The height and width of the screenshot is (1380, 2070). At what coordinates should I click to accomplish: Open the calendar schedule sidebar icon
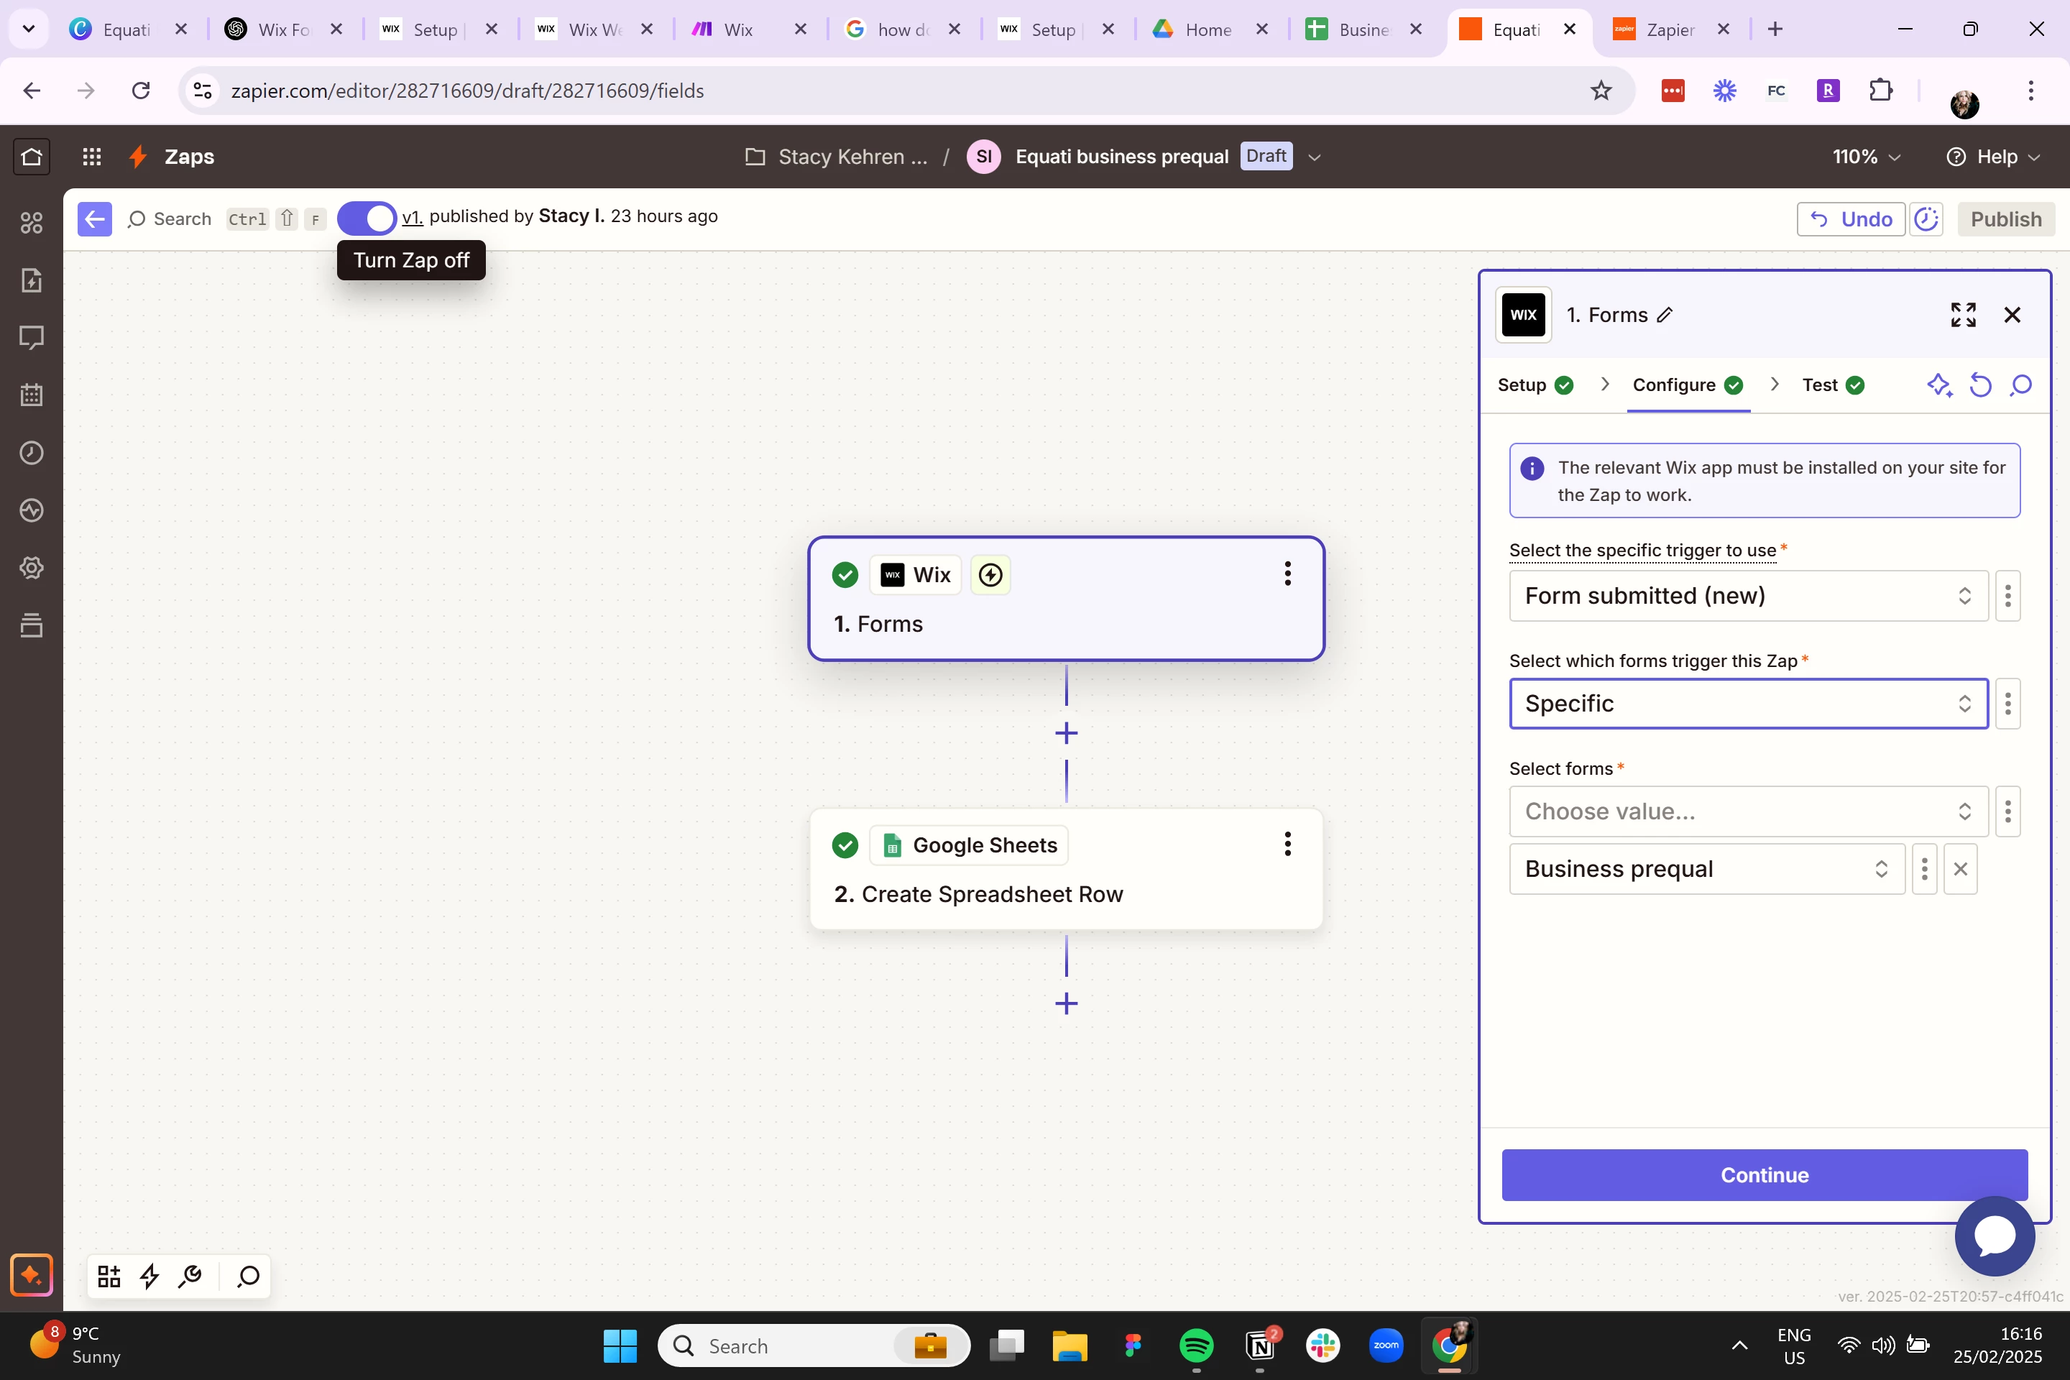(32, 395)
